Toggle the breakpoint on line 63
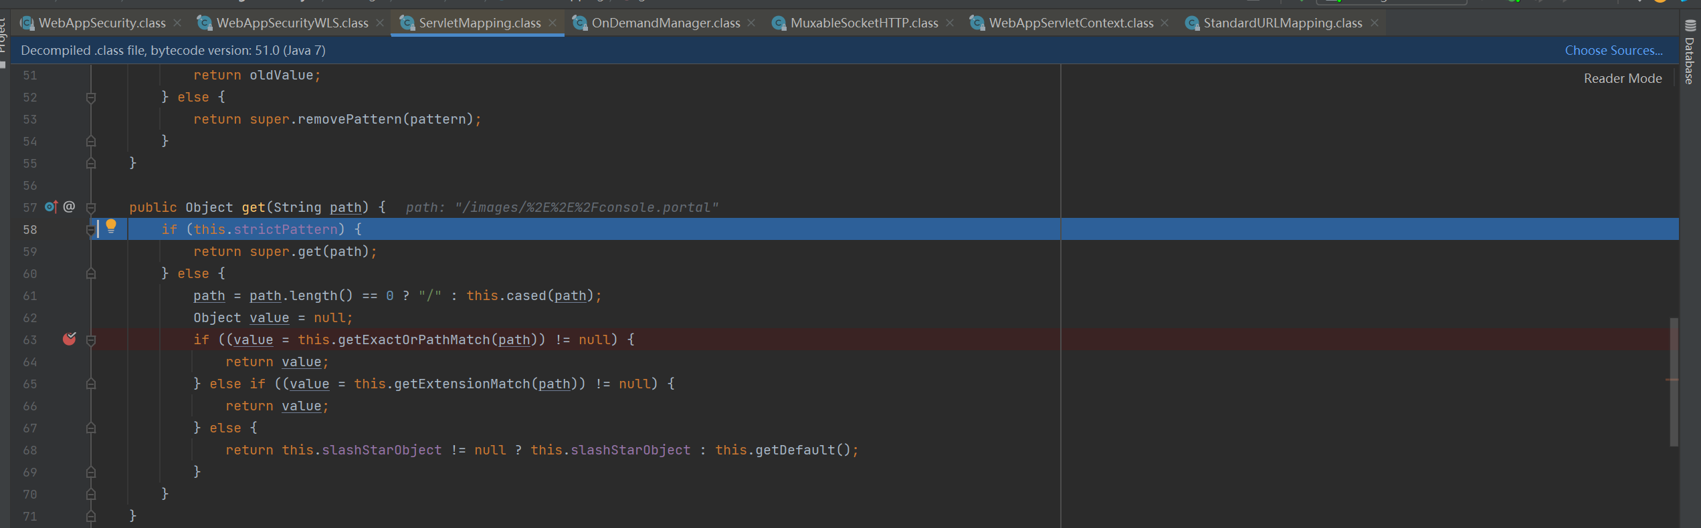Viewport: 1701px width, 528px height. click(69, 340)
